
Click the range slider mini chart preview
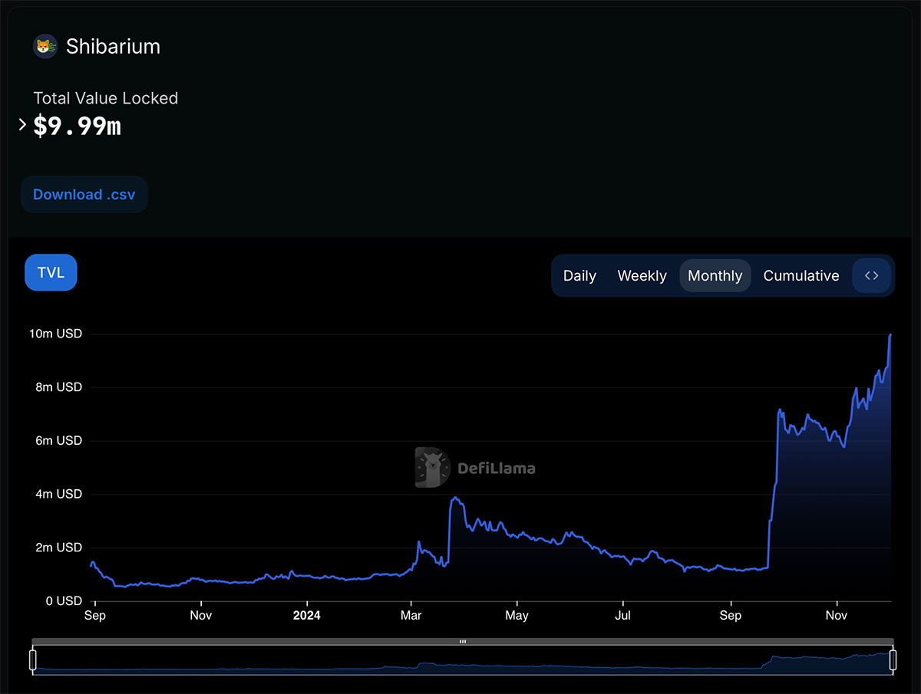[x=463, y=660]
